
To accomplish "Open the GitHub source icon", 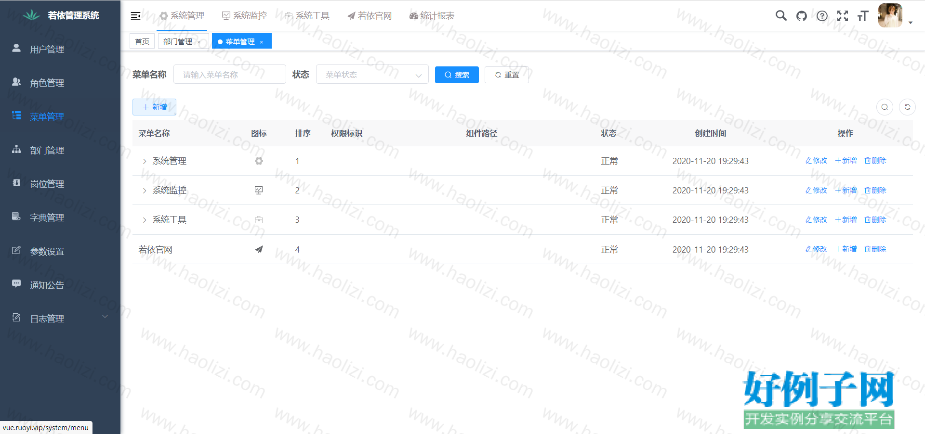I will (x=802, y=16).
